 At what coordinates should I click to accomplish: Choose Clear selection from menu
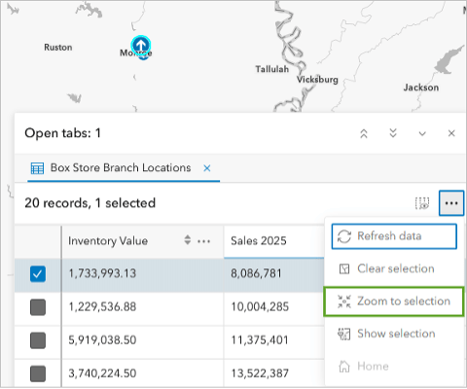[x=394, y=268]
